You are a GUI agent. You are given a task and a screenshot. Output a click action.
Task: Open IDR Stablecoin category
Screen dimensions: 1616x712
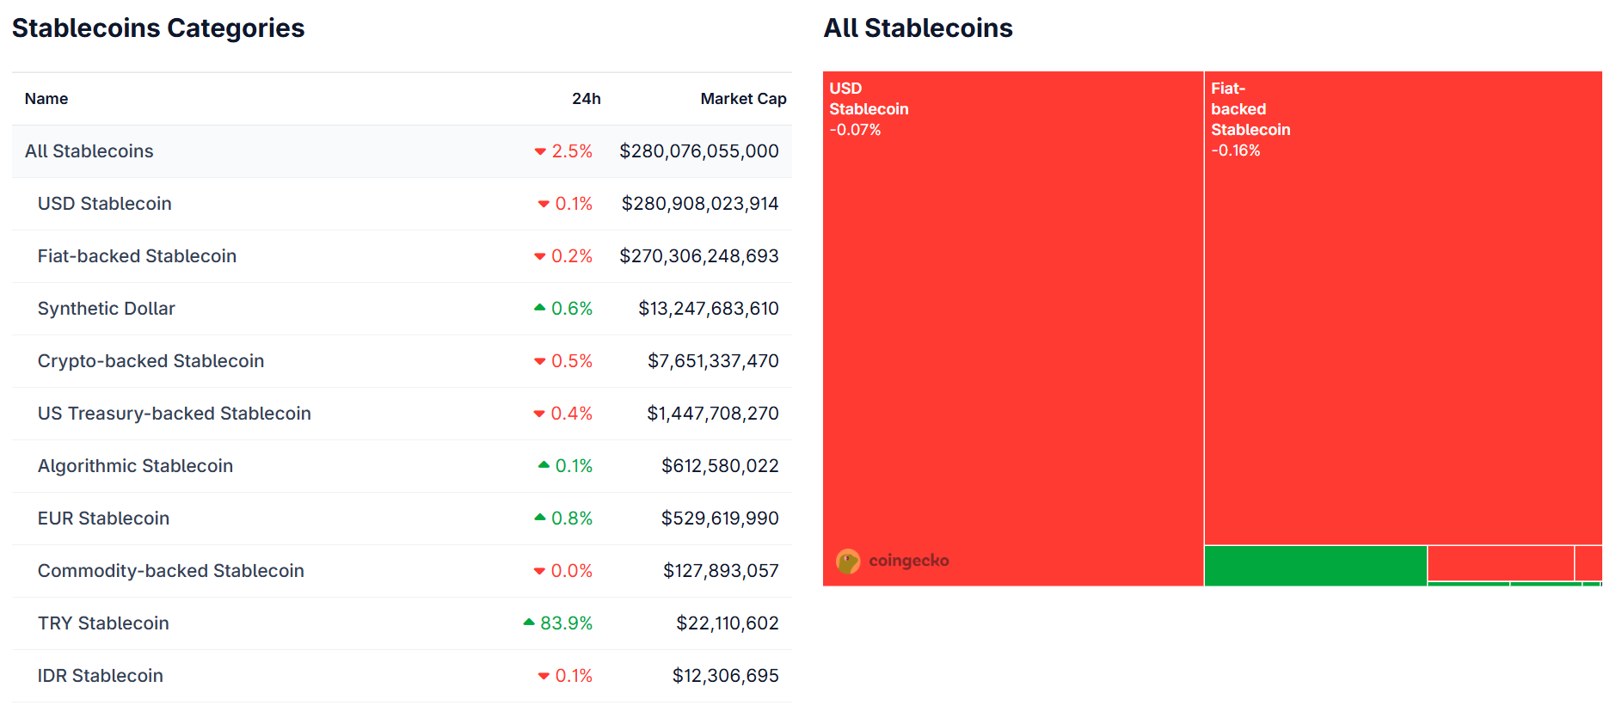pyautogui.click(x=100, y=676)
